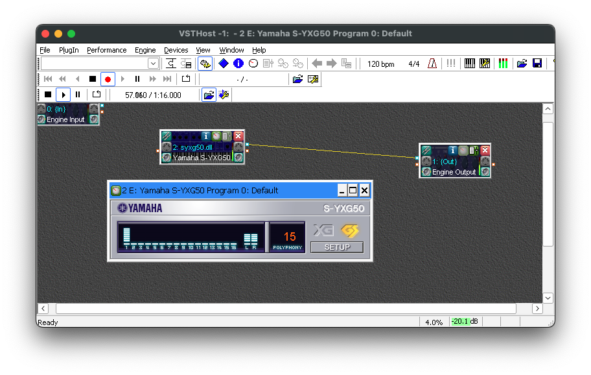Minimize the Yamaha S-YXG50 editor window
This screenshot has width=591, height=375.
(342, 190)
